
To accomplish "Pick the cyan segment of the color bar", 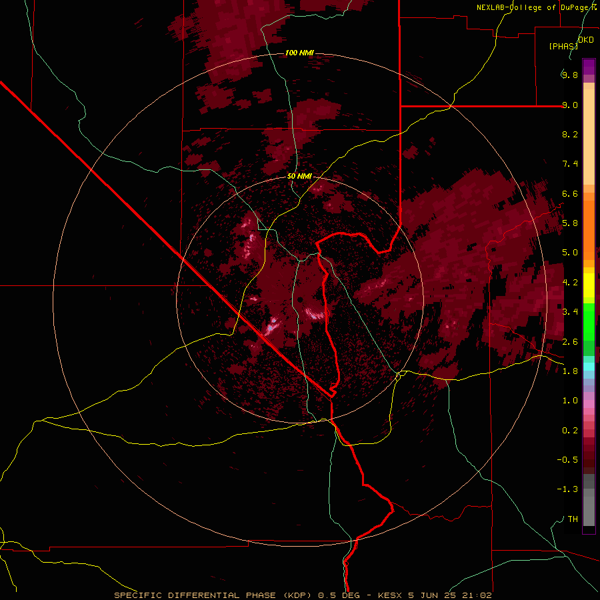I will click(x=589, y=367).
